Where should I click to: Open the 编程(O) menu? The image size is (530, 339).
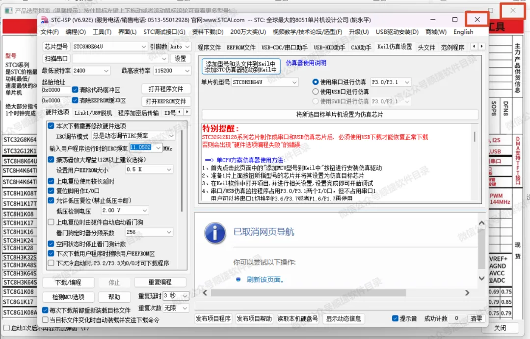click(x=76, y=32)
